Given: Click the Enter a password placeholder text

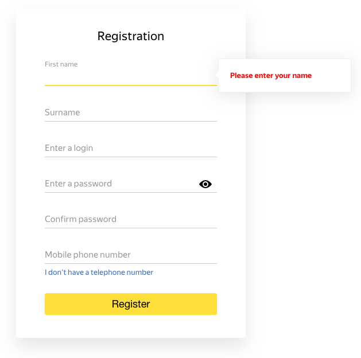Looking at the screenshot, I should click(78, 184).
